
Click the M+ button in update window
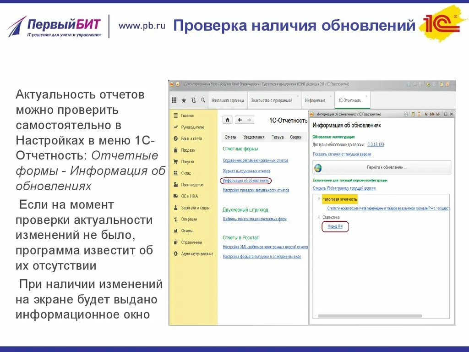tap(432, 114)
